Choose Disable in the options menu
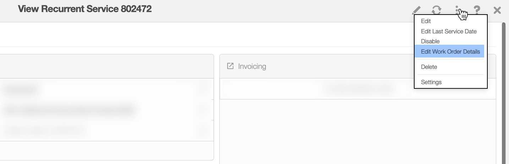Image resolution: width=509 pixels, height=164 pixels. point(430,41)
